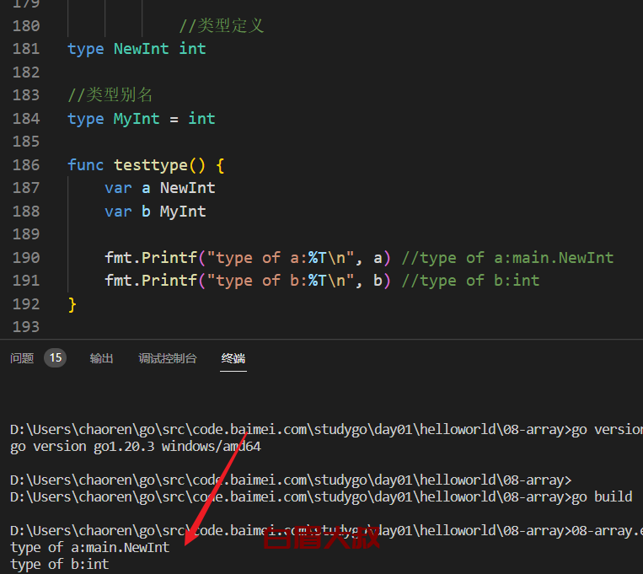
Task: Click line number 190 in gutter
Action: pos(26,258)
